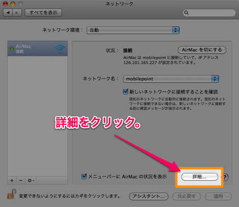Add a network service with plus button
The image size is (239, 207).
click(12, 180)
